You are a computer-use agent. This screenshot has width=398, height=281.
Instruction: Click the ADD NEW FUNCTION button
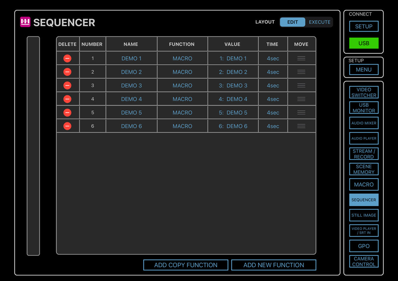(x=273, y=265)
